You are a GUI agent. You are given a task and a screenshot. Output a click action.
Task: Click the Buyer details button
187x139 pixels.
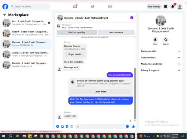75,54
